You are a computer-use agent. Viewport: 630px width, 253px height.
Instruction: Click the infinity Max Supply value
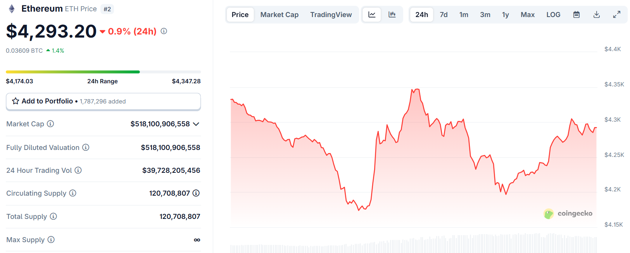click(x=197, y=240)
